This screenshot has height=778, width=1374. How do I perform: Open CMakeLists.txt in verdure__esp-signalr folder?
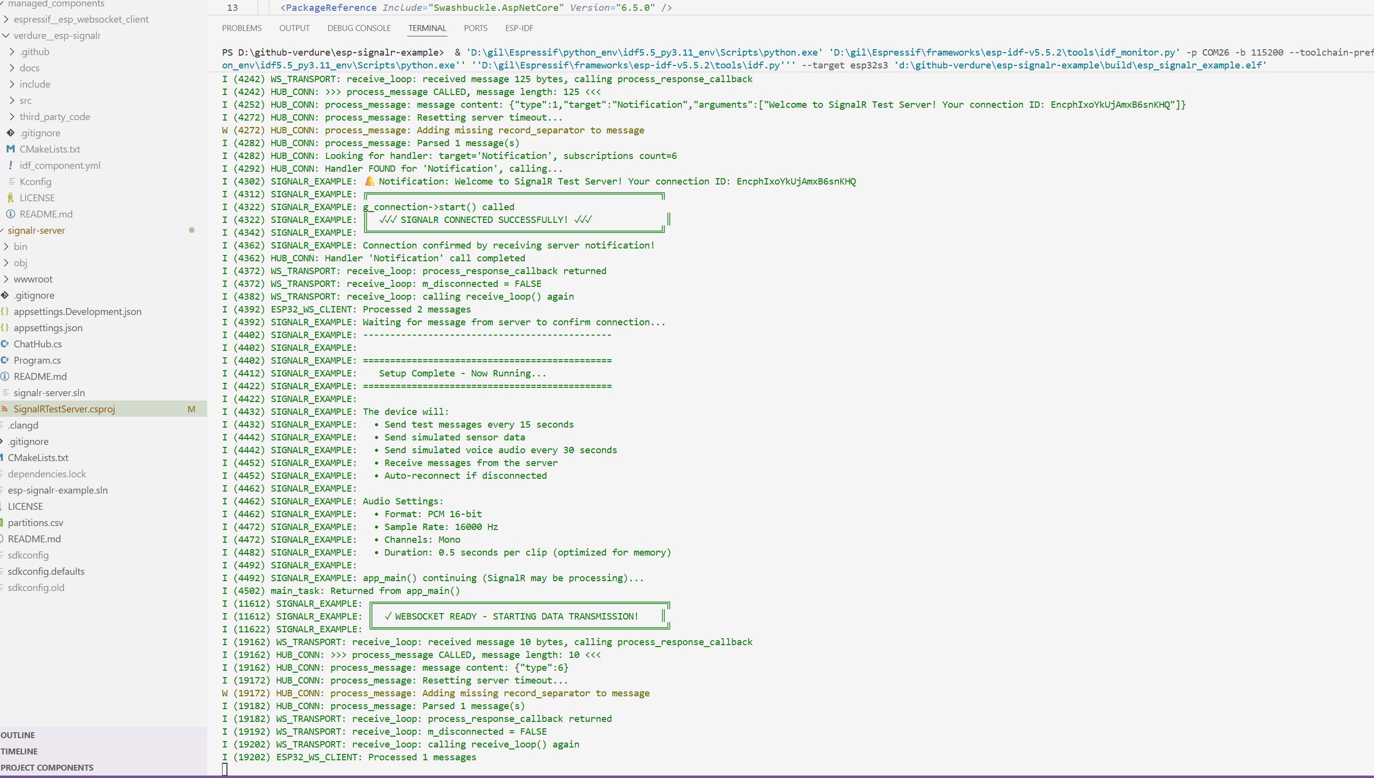[x=50, y=149]
